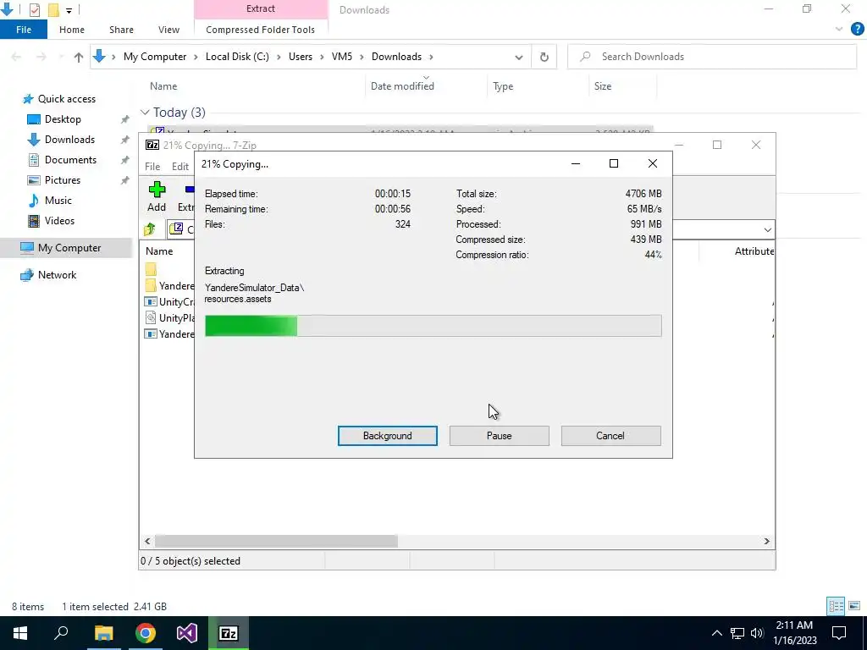The image size is (867, 650).
Task: Select the YandereSimulator_Data folder in 7-Zip
Action: (x=169, y=286)
